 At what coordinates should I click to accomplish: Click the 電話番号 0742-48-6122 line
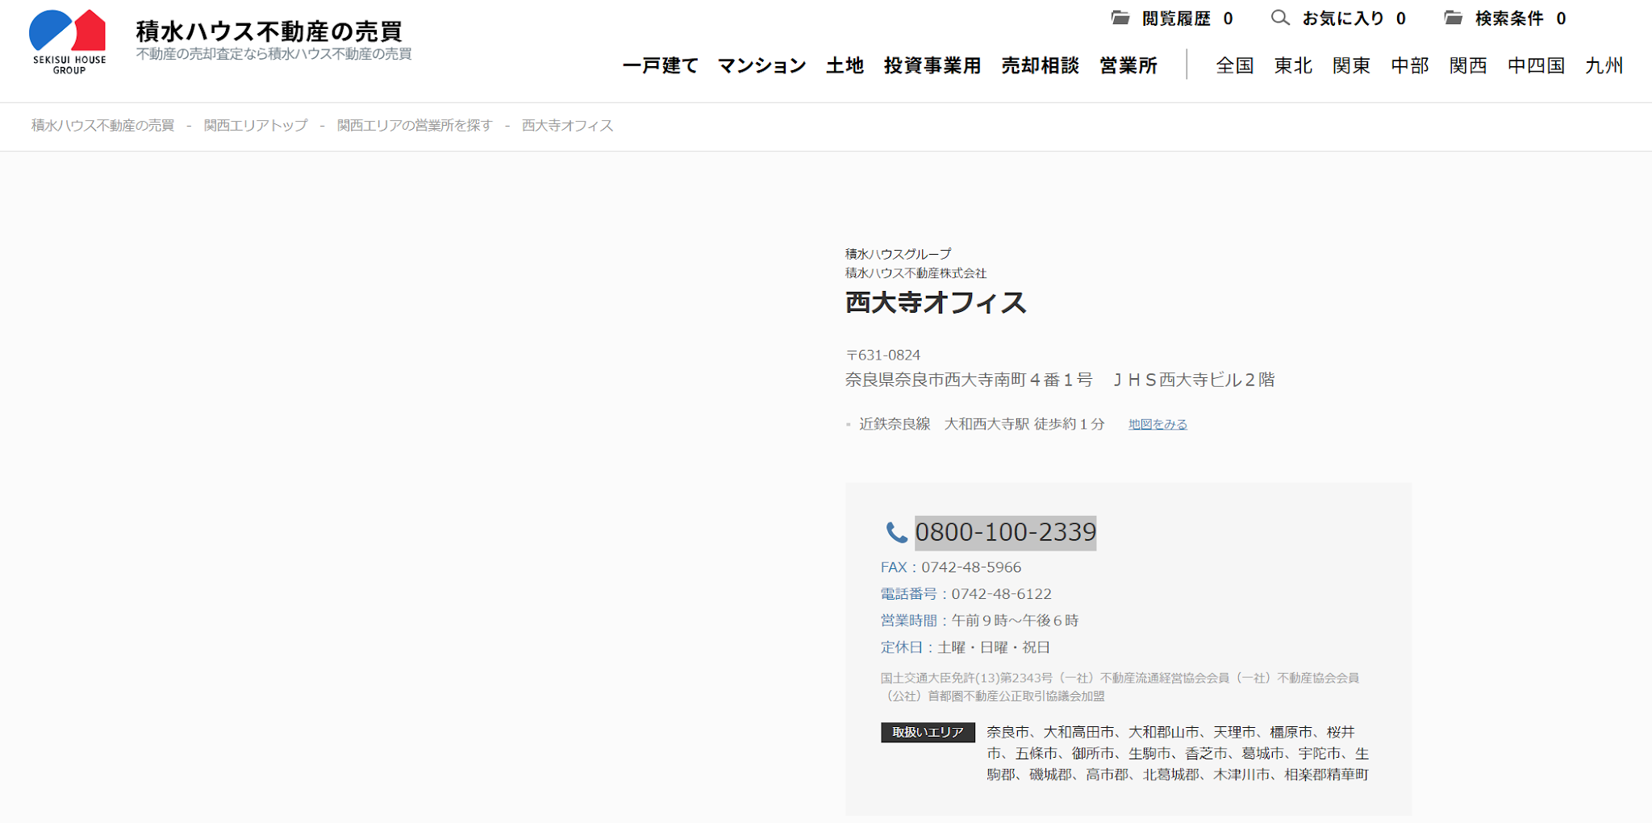pyautogui.click(x=966, y=594)
